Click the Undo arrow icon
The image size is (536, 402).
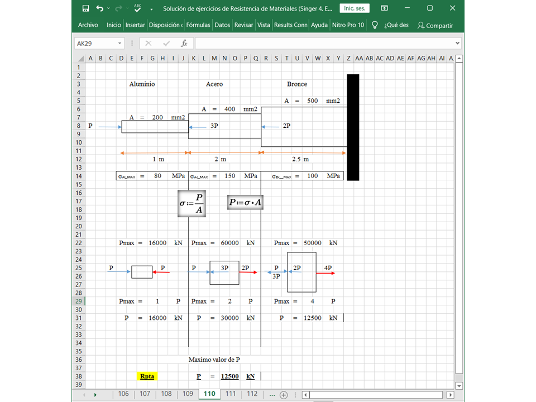99,8
